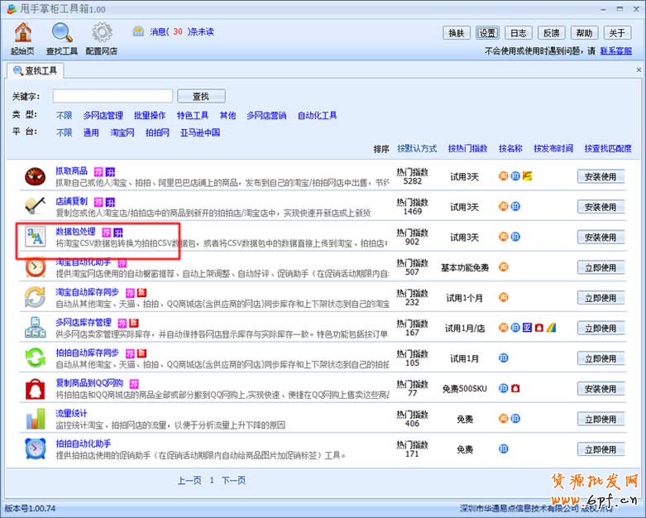646x518 pixels.
Task: Click the 多网店库存管理 icon
Action: click(35, 328)
